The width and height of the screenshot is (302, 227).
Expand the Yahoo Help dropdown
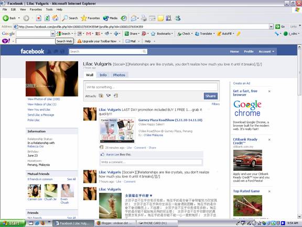click(x=154, y=41)
